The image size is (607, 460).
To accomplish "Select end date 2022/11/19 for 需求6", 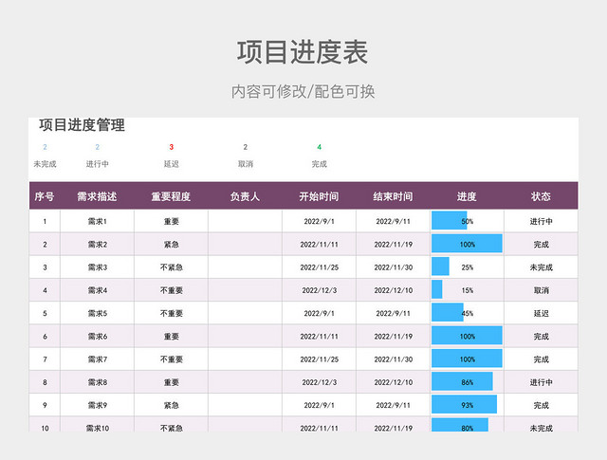I will (x=394, y=336).
